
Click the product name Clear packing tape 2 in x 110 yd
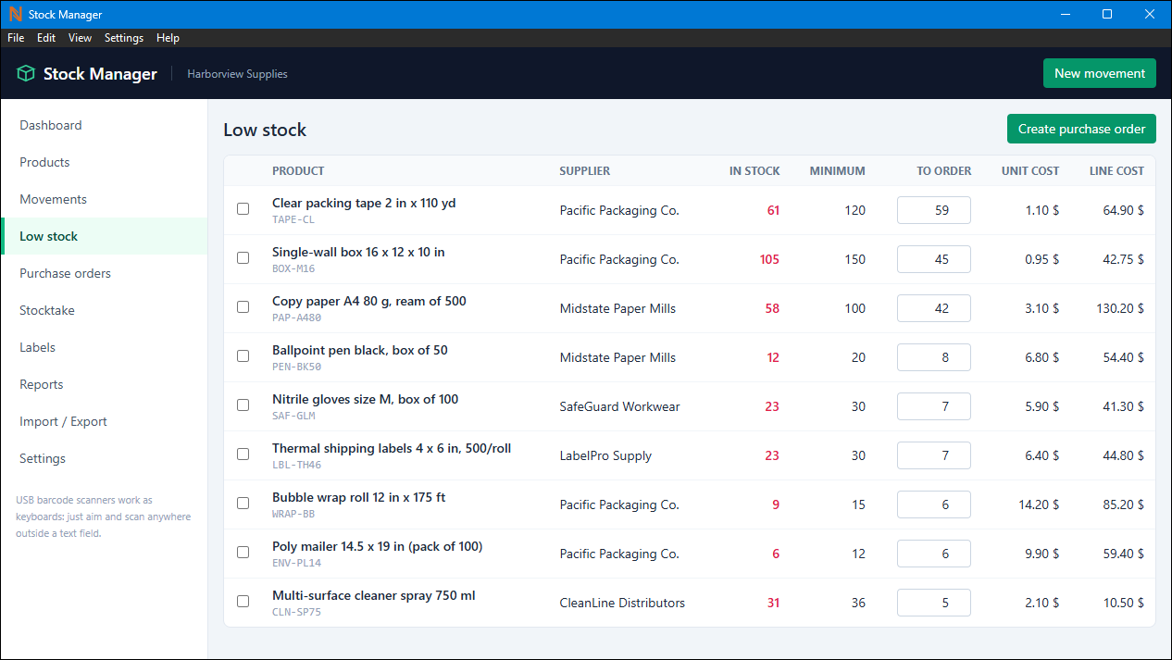364,203
